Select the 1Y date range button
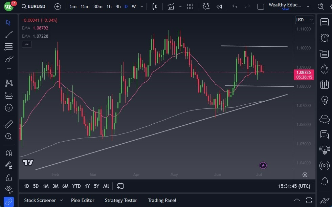Image resolution: width=332 pixels, height=207 pixels. [87, 186]
